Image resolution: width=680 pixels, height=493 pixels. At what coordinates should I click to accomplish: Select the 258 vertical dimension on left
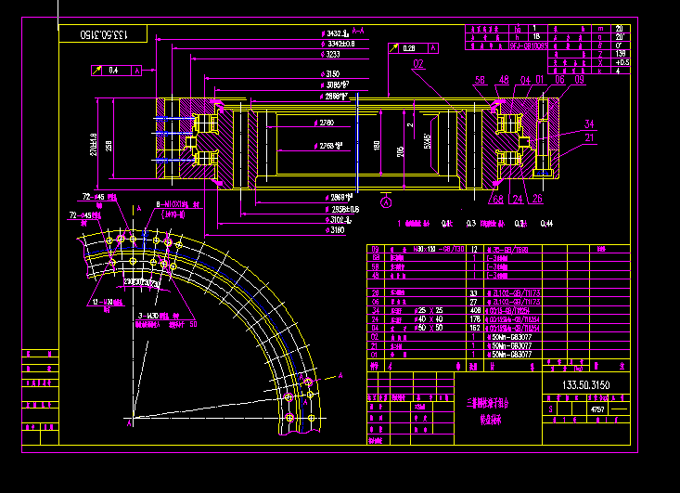point(109,146)
